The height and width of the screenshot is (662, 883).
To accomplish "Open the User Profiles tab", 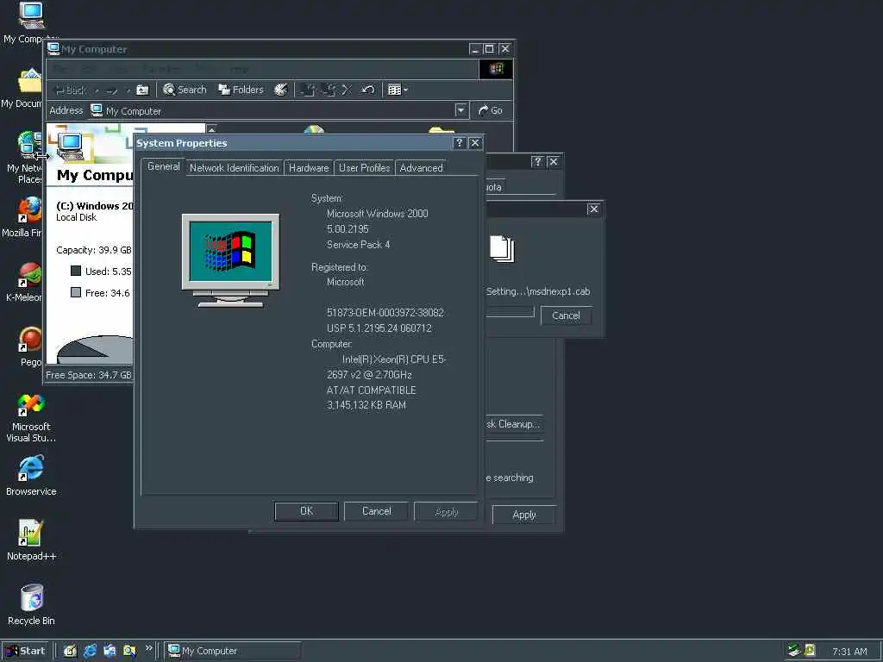I will pos(365,168).
